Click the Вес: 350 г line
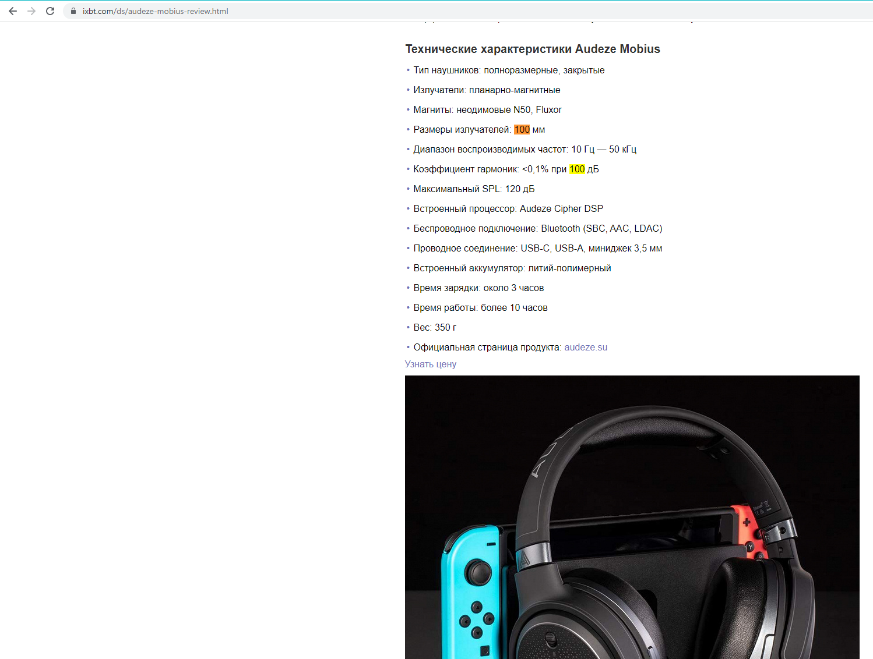Image resolution: width=873 pixels, height=659 pixels. point(435,327)
